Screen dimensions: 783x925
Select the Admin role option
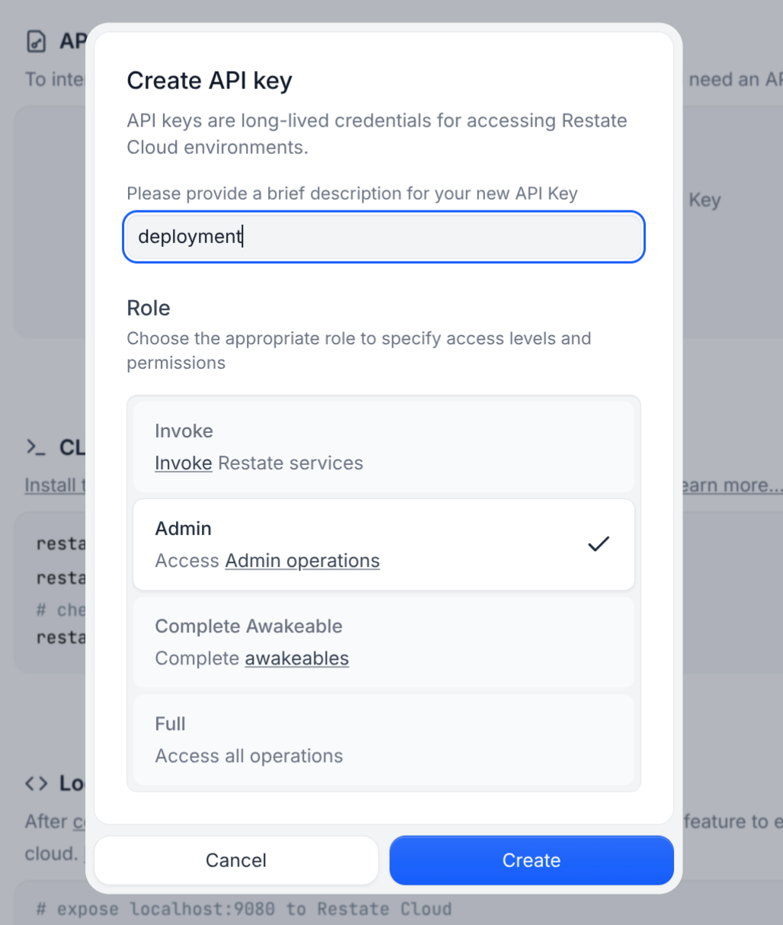click(x=384, y=544)
